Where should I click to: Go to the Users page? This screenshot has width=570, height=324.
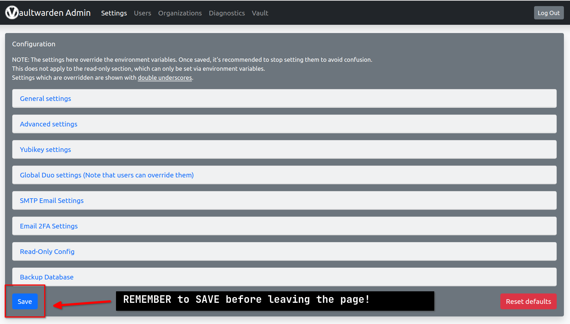tap(142, 13)
